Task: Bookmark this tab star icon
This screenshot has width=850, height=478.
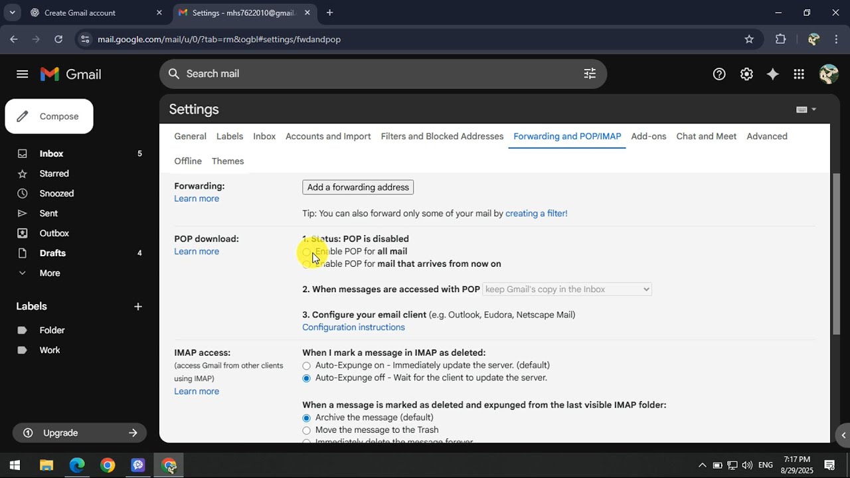Action: click(x=749, y=39)
